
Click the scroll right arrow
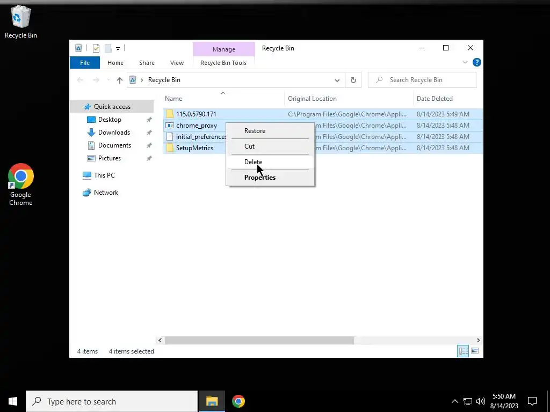click(x=478, y=340)
